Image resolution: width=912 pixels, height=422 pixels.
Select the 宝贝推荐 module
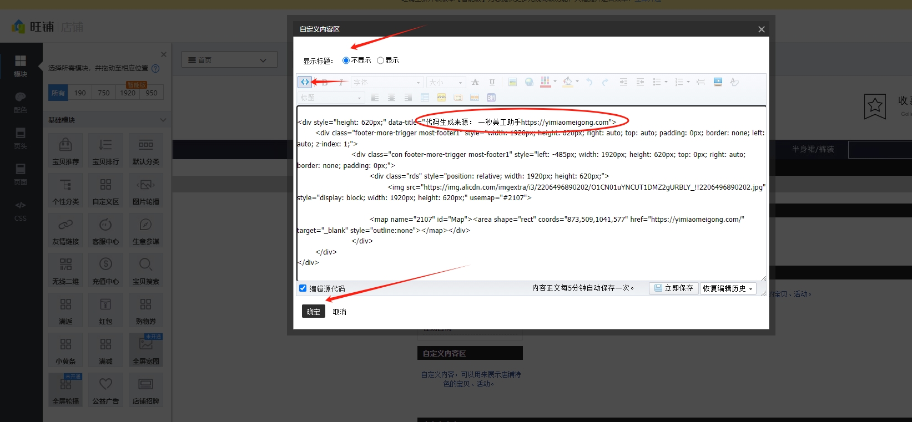click(65, 150)
